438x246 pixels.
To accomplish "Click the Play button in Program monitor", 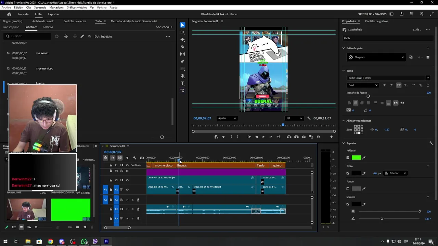I will [263, 137].
